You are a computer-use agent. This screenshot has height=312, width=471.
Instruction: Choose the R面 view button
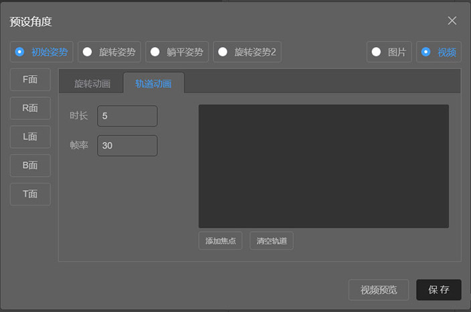30,108
